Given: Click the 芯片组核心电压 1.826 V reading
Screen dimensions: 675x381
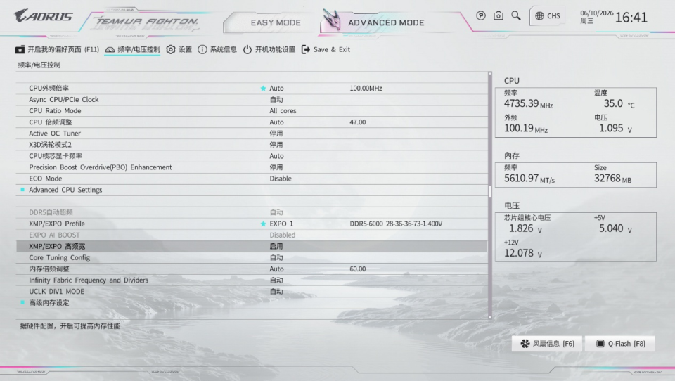Looking at the screenshot, I should [x=525, y=228].
